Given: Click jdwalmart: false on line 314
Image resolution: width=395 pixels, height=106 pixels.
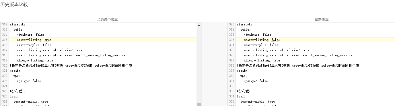Looking at the screenshot, I should (30, 35).
